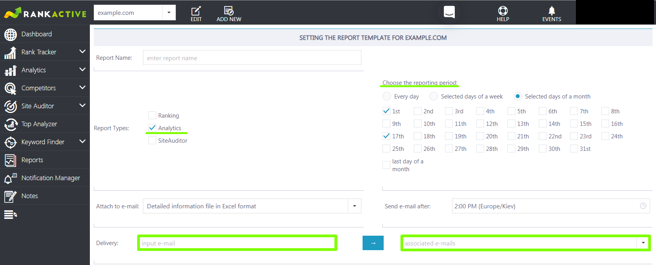Check the 10th day checkbox
The width and height of the screenshot is (656, 265).
[418, 124]
